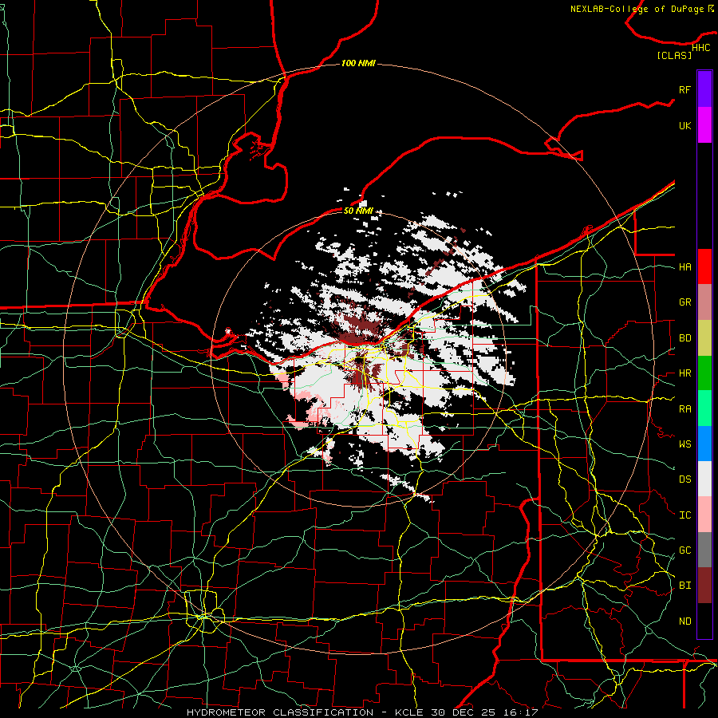The height and width of the screenshot is (718, 718).
Task: Click the GC legend label
Action: [x=684, y=550]
